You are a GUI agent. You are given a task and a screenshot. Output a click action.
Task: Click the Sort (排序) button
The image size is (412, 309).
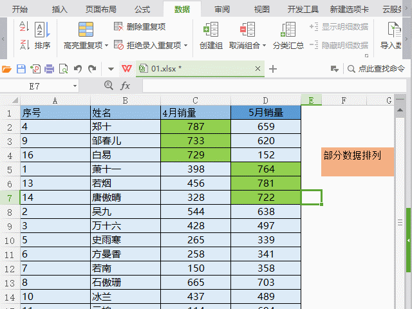click(42, 35)
